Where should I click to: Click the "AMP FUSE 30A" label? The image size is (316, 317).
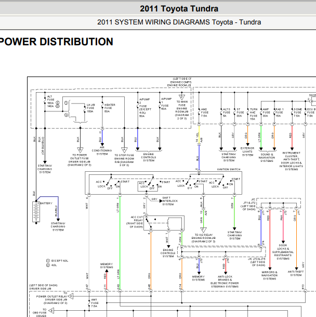pyautogui.click(x=266, y=112)
